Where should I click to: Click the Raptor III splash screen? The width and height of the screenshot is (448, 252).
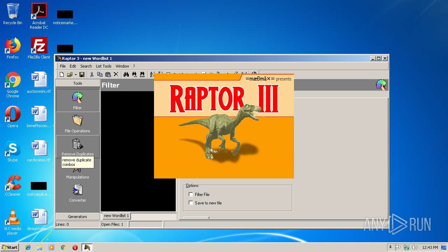coord(224,126)
